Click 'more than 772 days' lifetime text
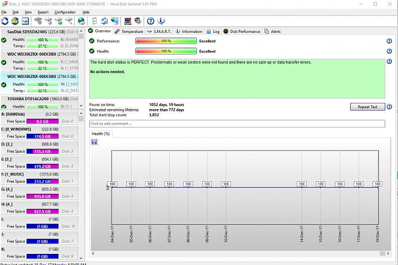This screenshot has width=398, height=265. (167, 110)
